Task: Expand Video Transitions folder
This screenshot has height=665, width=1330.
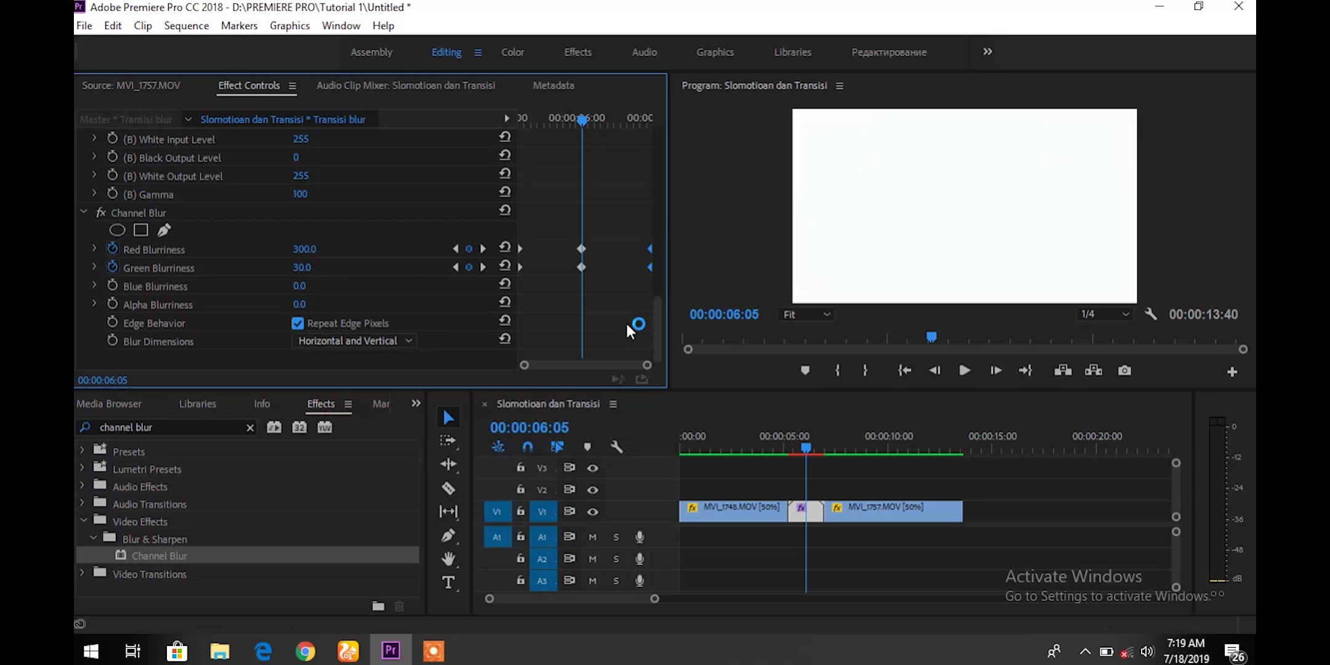Action: pyautogui.click(x=83, y=573)
